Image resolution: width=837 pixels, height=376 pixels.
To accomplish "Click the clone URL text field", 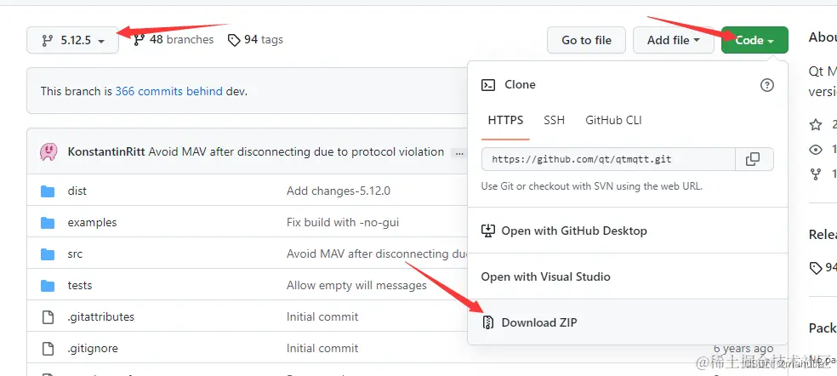I will (607, 159).
